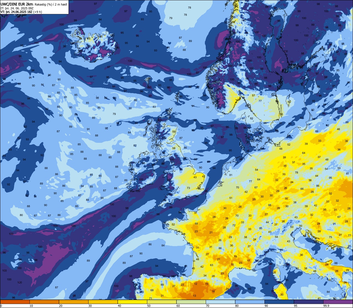Click the "IT: þri. 24. 06. 2025 09Z" line
Screen dimensions: 353x308
pos(17,8)
